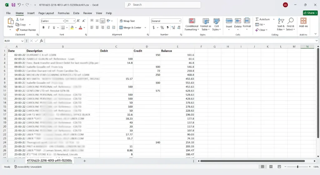Screen dimensions: 320x175
Task: Undo the last action
Action: tap(19, 5)
